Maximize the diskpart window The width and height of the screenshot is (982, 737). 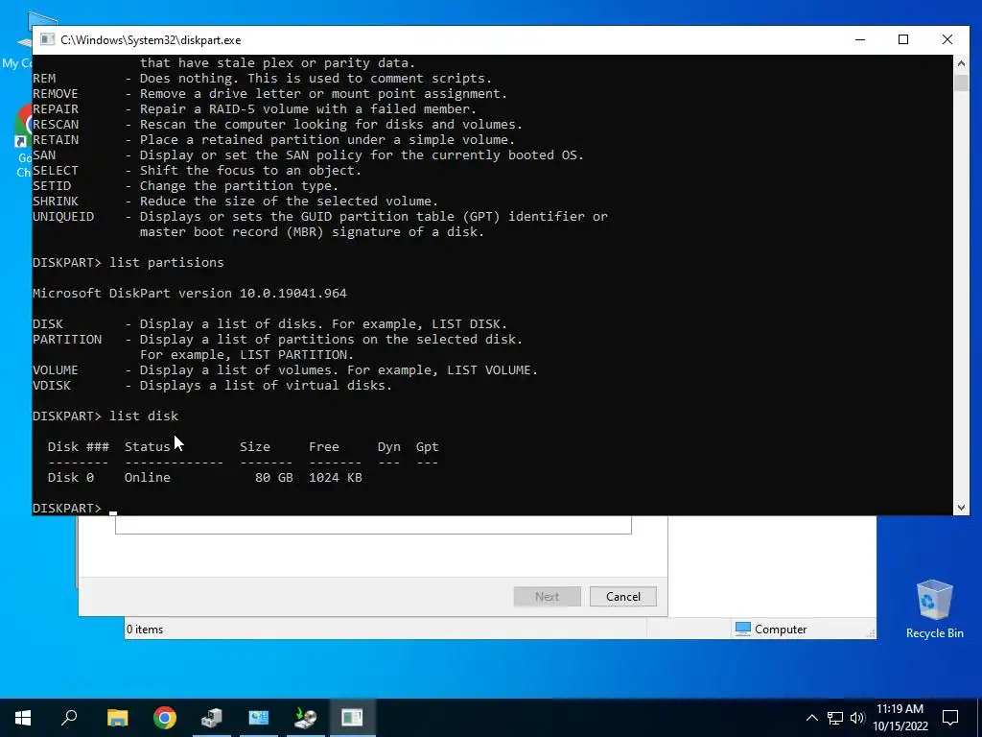click(x=903, y=39)
